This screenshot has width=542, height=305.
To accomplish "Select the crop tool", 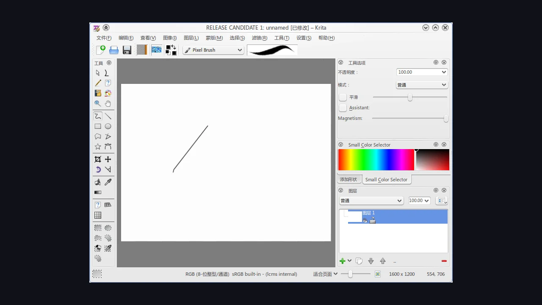I will point(98,159).
